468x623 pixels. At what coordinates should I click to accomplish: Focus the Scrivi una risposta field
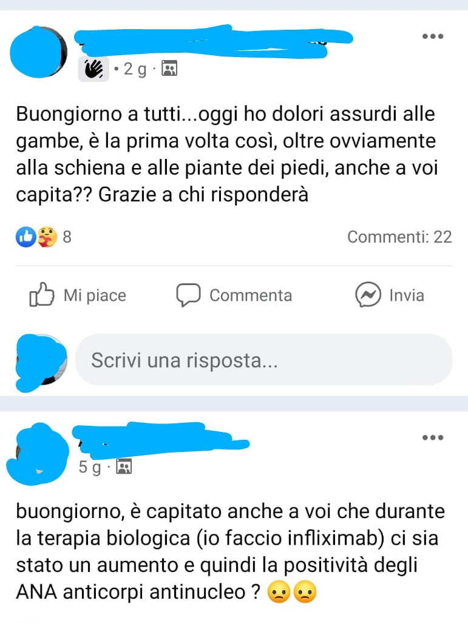263,360
